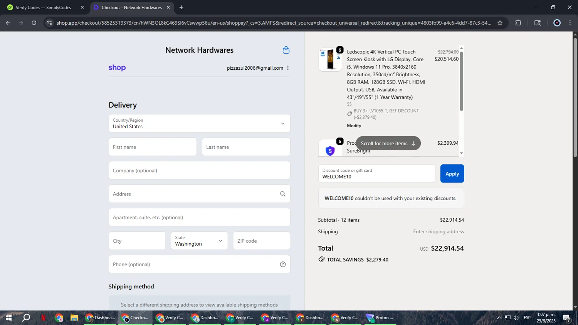Open the State dropdown showing Washington
The width and height of the screenshot is (578, 325).
click(x=199, y=241)
